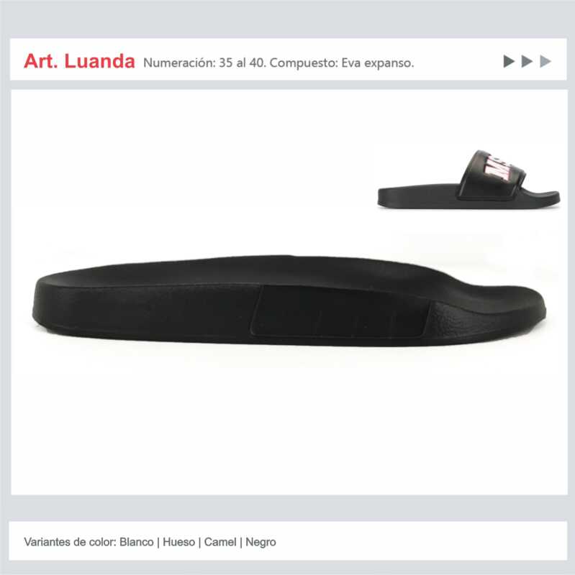Click the Compuesto: Eva expanso text
This screenshot has width=575, height=575.
342,63
